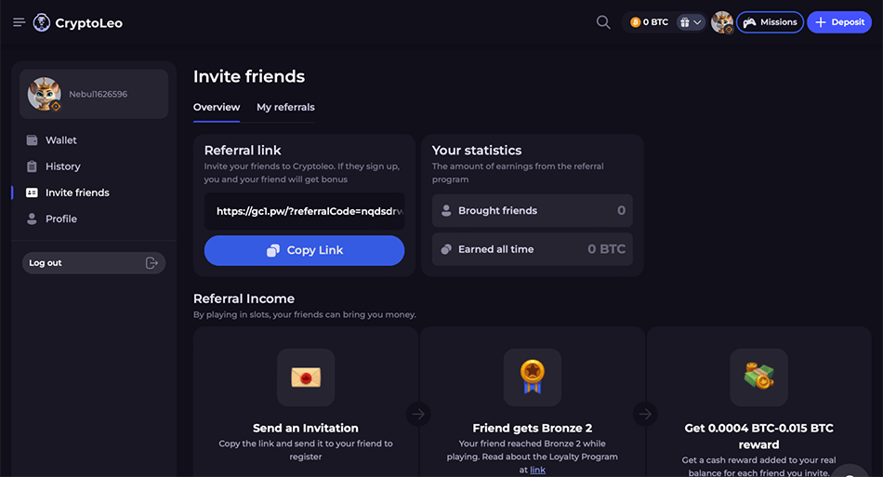Click the Nebul1626596 profile card avatar

click(x=44, y=94)
